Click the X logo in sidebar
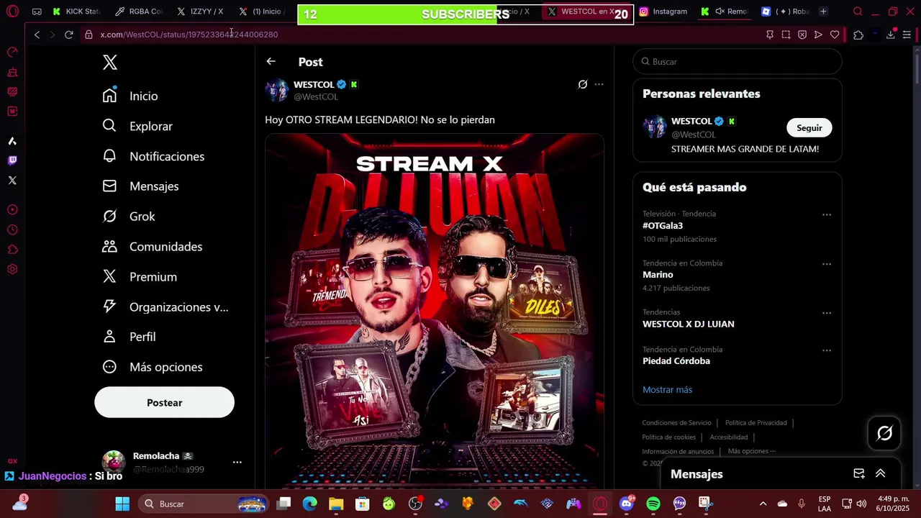Viewport: 921px width, 518px height. click(110, 63)
